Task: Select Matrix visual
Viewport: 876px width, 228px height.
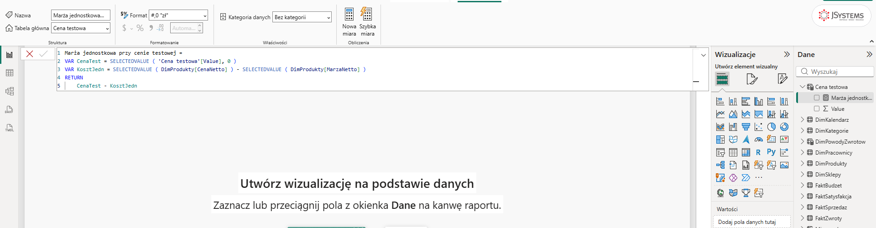Action: (x=746, y=152)
